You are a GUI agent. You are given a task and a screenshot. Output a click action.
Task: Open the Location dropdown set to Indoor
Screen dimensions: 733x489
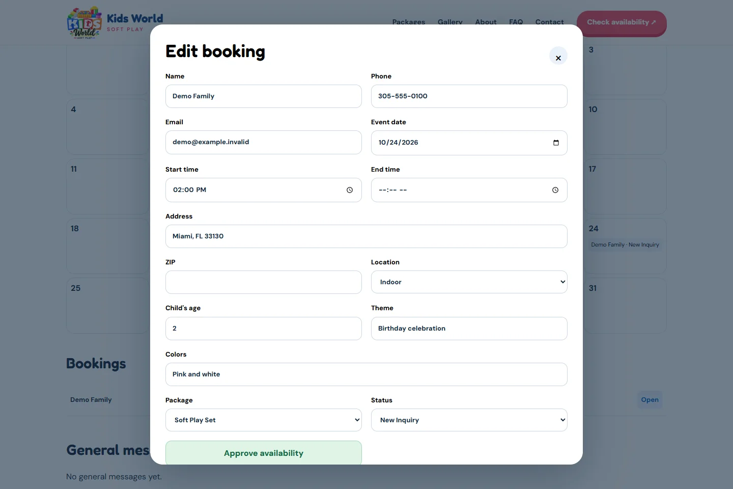coord(469,282)
